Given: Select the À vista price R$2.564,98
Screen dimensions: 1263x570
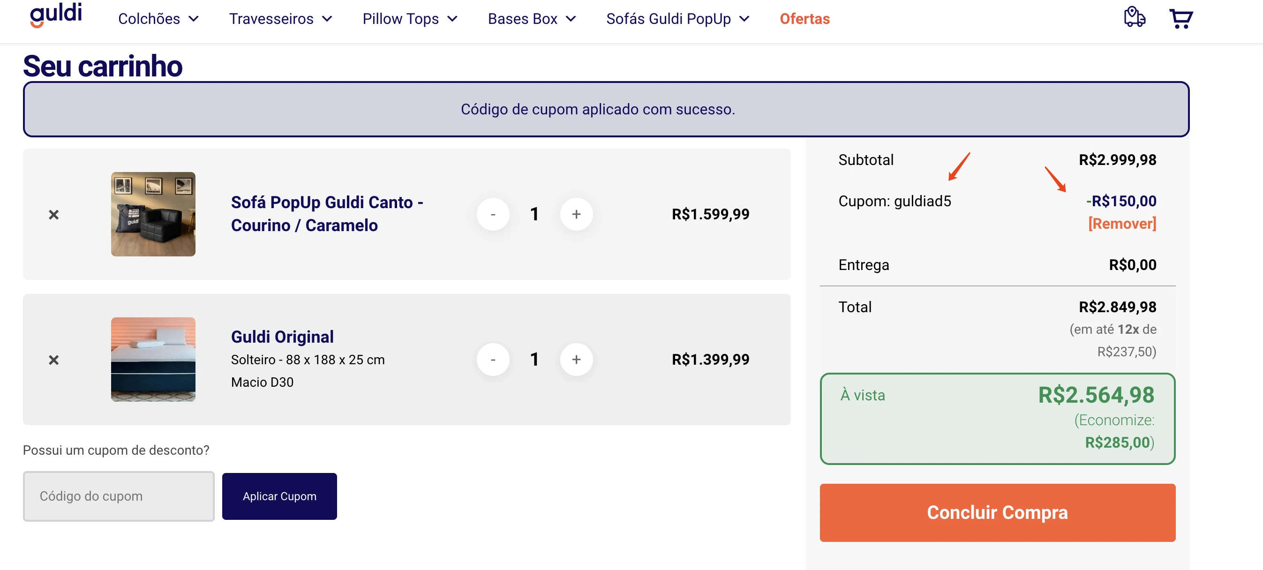Looking at the screenshot, I should pyautogui.click(x=1096, y=395).
